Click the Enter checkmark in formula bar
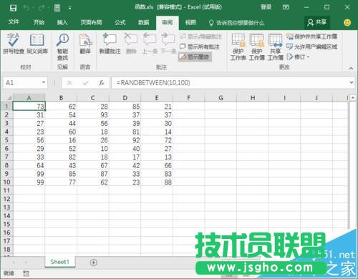Image resolution: width=358 pixels, height=279 pixels. point(86,83)
